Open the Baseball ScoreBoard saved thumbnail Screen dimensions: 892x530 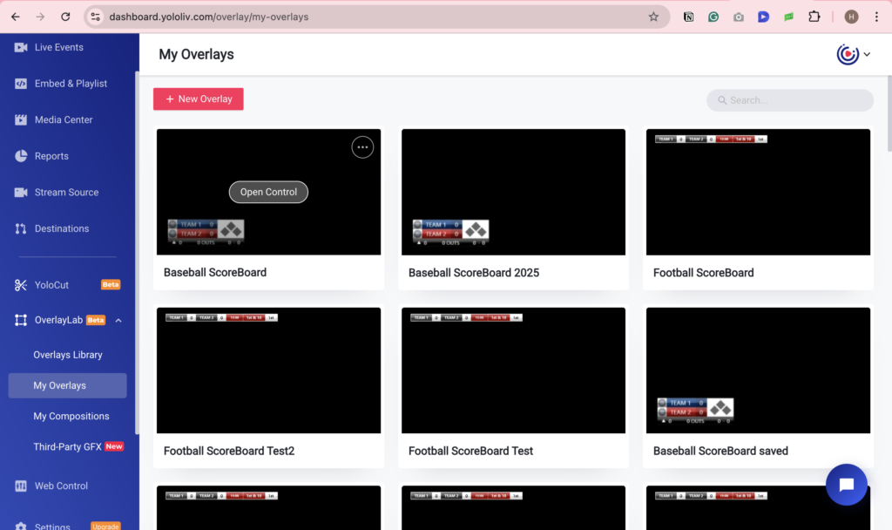(759, 370)
